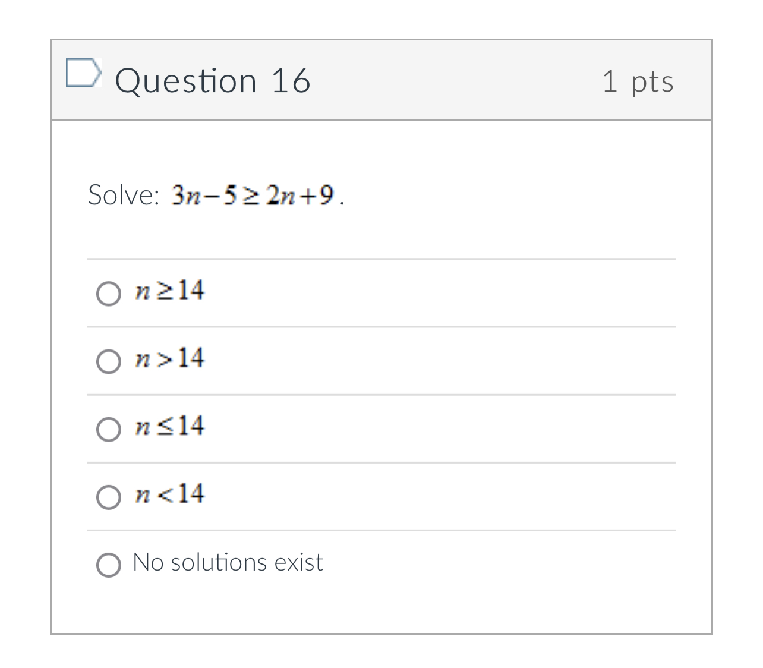Screen dimensions: 763x668
Task: Click the 'n ≤ 14' answer text
Action: (170, 426)
